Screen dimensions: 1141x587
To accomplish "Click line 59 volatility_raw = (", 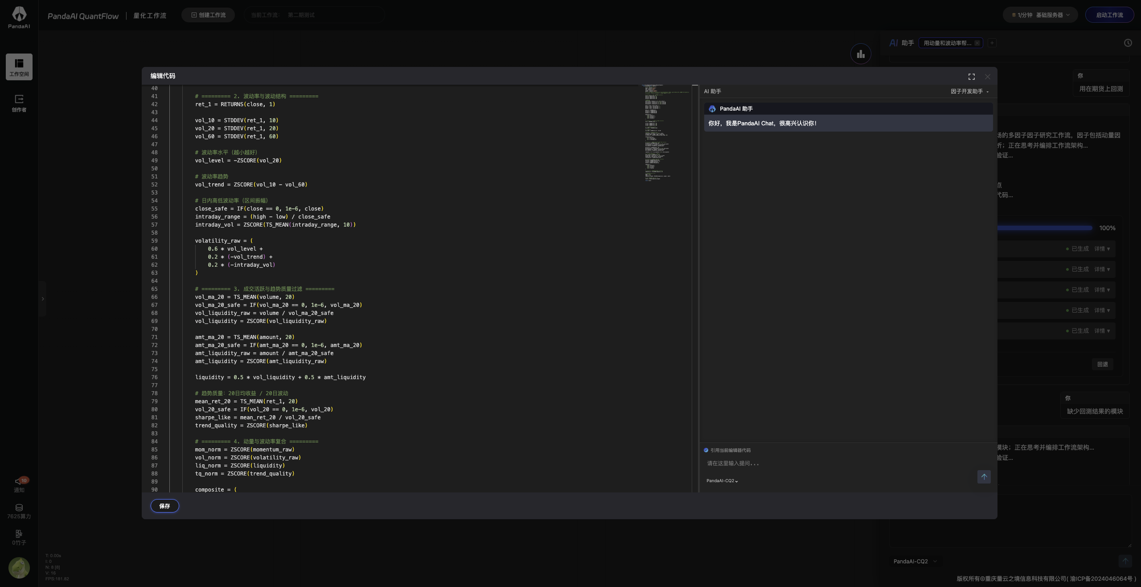I will coord(224,241).
